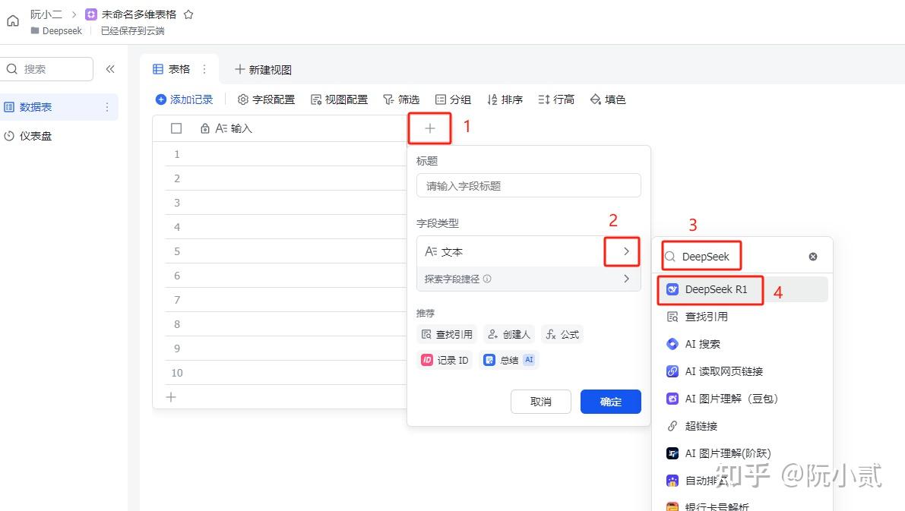905x511 pixels.
Task: Expand 探索字段捷径 chevron
Action: click(x=627, y=279)
